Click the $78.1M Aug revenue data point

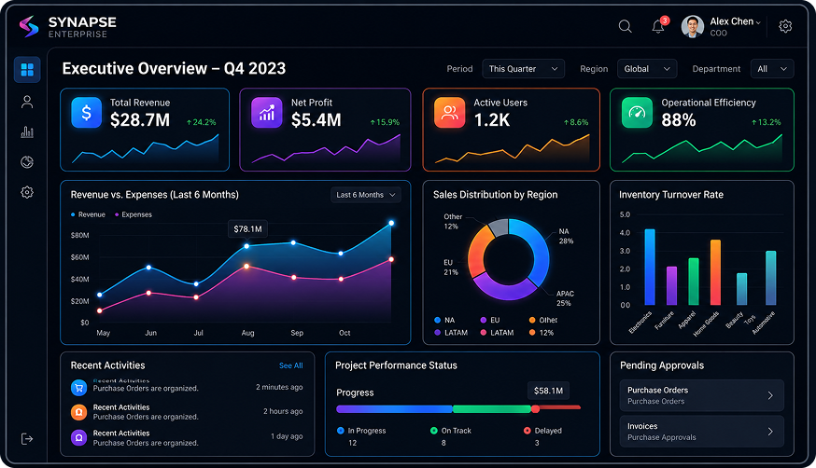point(246,246)
